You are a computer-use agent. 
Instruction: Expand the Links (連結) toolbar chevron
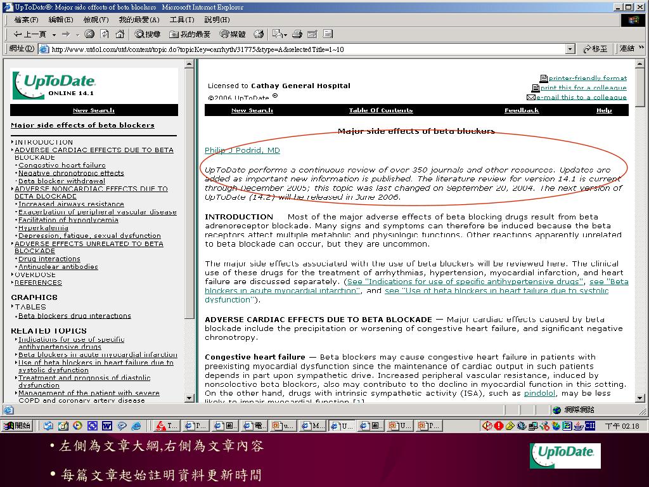(x=641, y=48)
